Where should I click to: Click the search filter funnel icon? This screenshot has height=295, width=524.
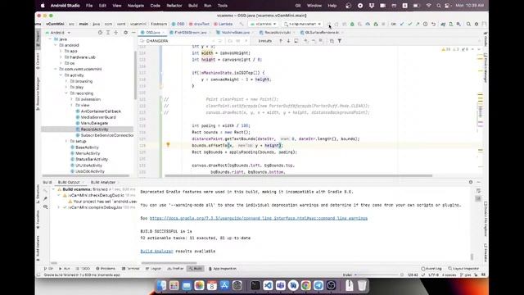click(340, 41)
